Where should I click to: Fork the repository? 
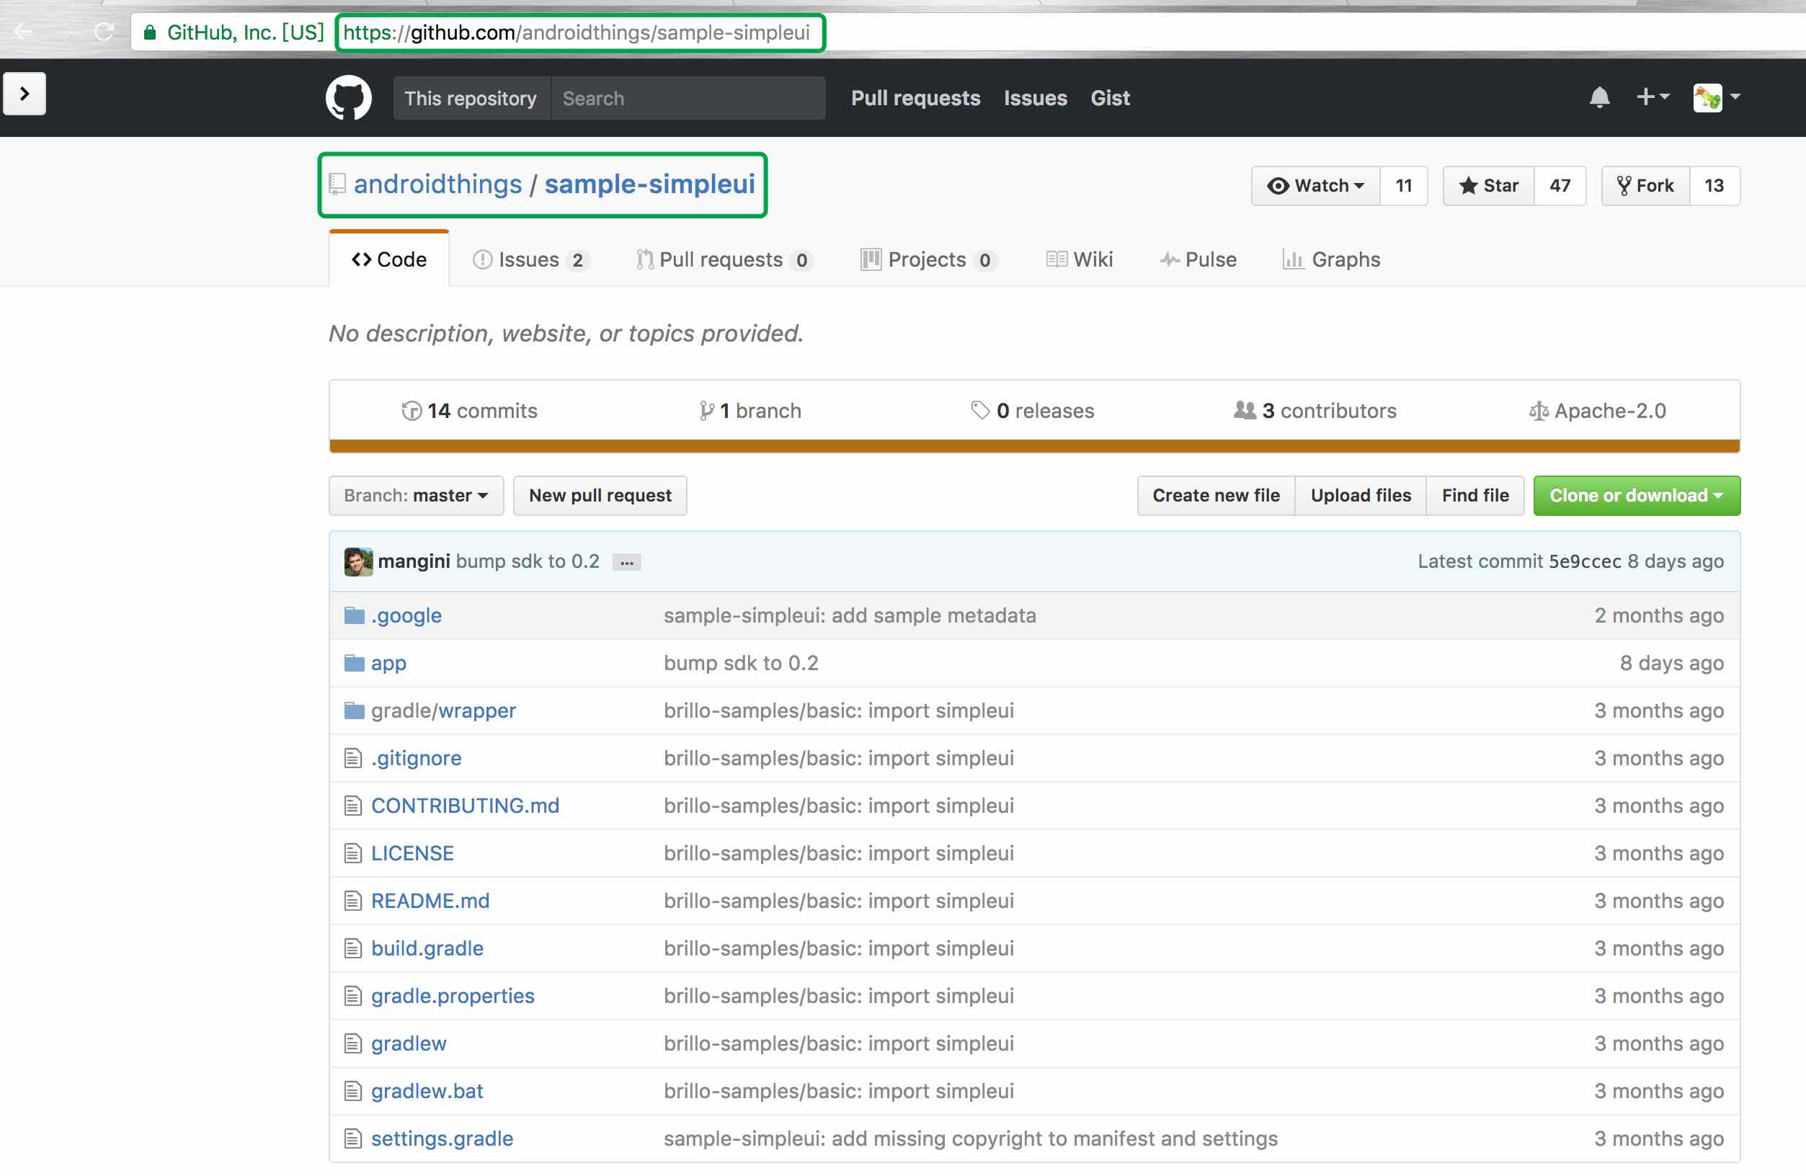click(x=1645, y=186)
